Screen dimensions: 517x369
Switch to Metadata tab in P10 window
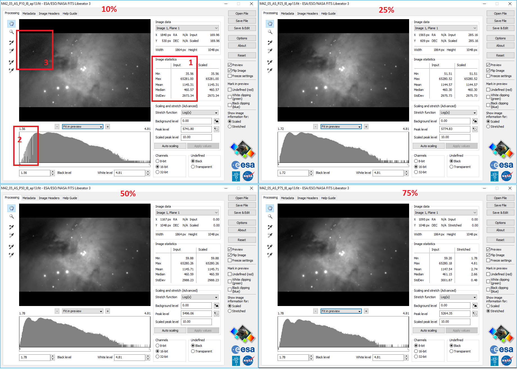[x=29, y=13]
